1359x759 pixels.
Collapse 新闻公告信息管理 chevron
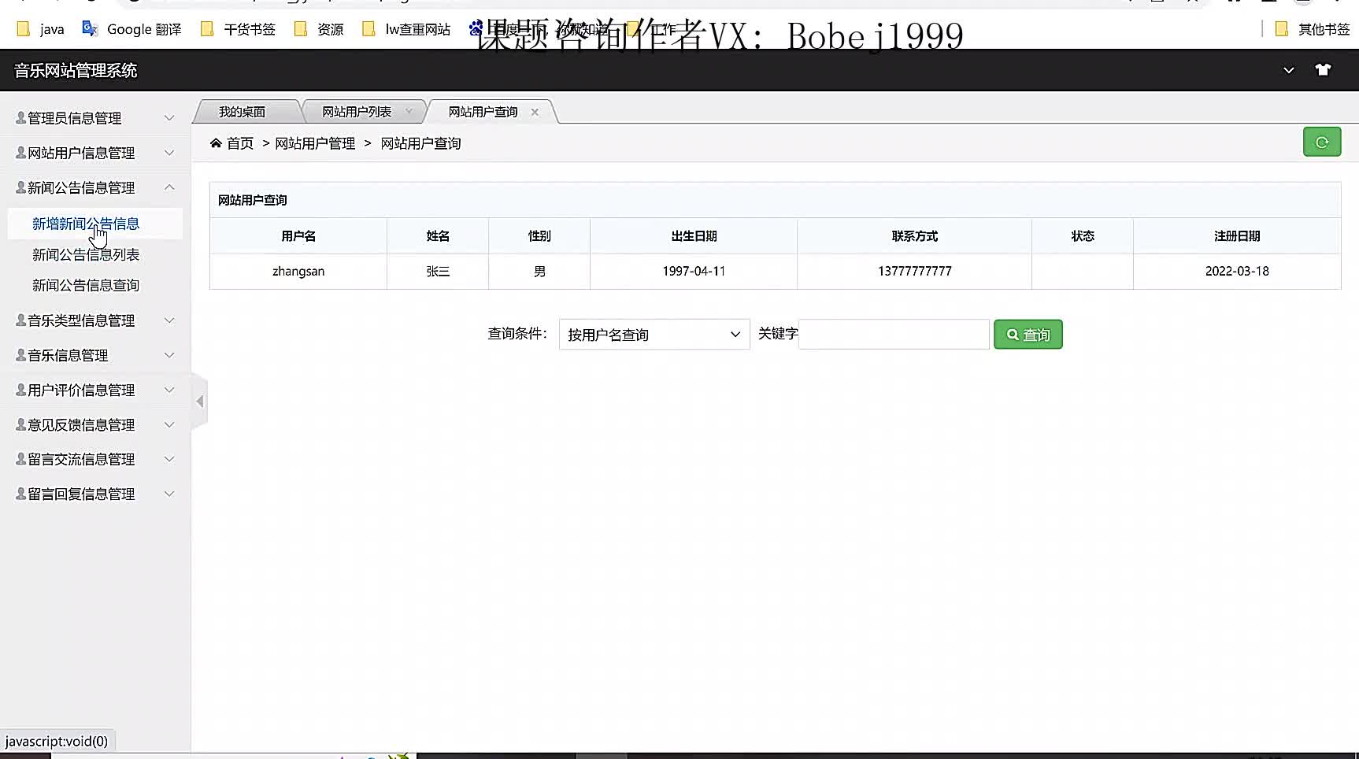pos(169,187)
